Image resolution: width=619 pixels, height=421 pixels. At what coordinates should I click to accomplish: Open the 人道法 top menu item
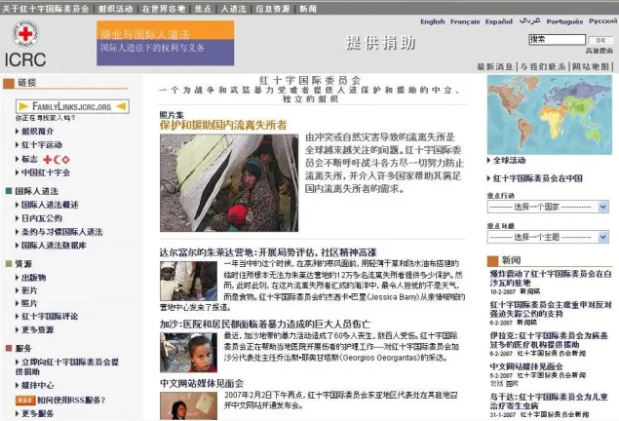233,8
